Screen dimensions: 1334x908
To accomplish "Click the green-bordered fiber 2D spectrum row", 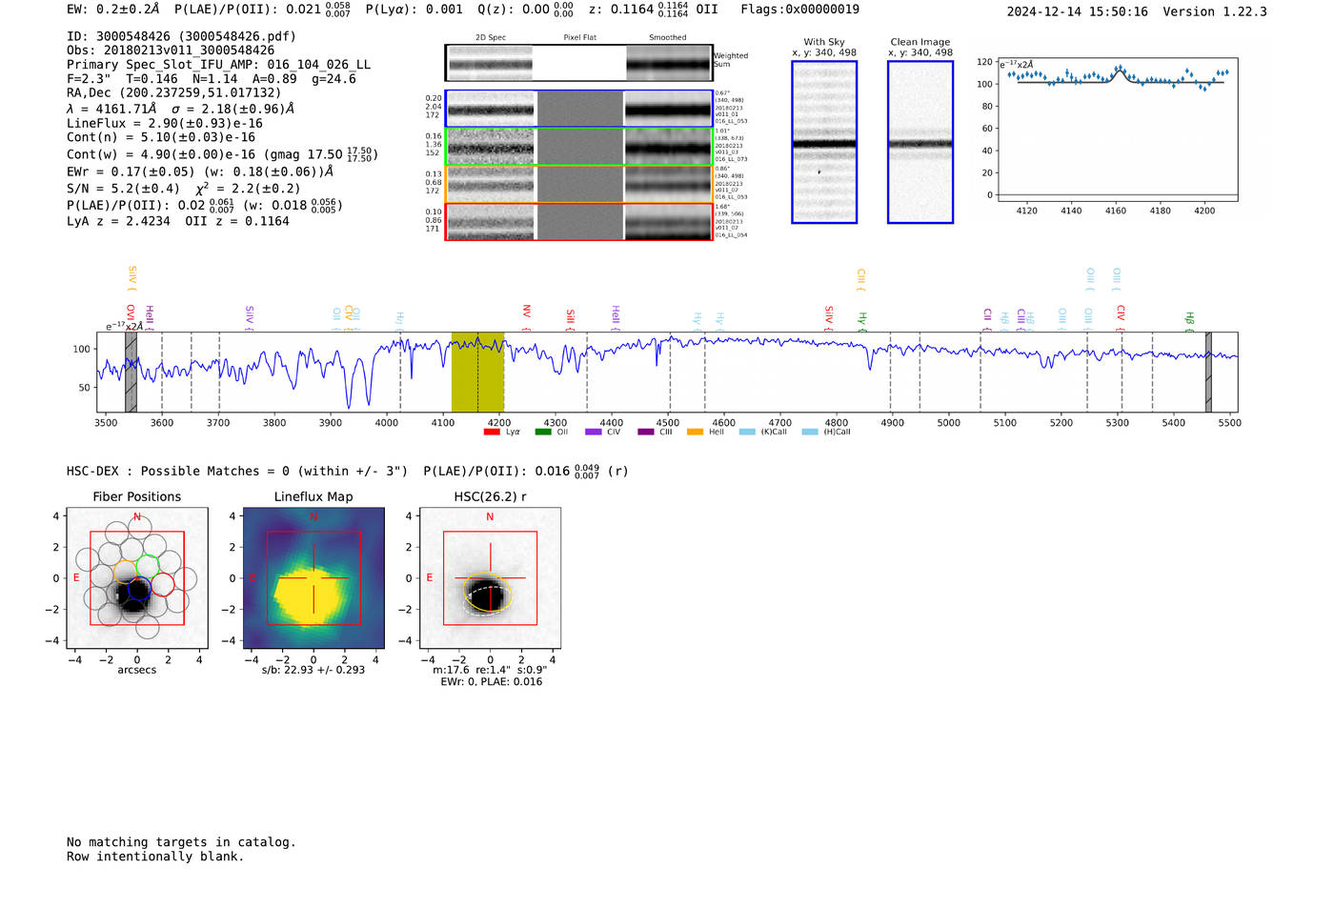I will (578, 147).
